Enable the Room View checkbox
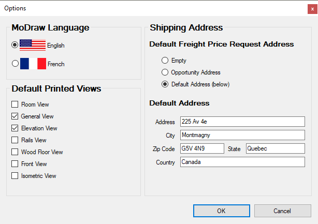This screenshot has width=318, height=224. (x=15, y=104)
